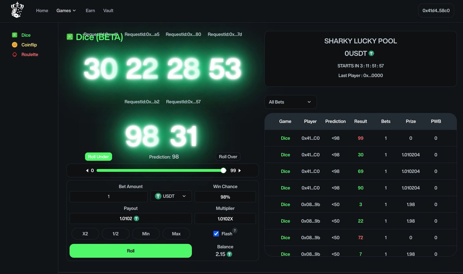463x274 pixels.
Task: Click the green dice sidebar icon
Action: coord(15,35)
